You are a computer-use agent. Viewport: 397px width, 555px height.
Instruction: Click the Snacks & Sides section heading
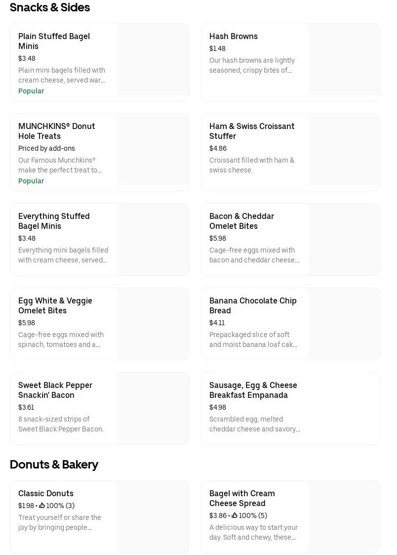49,7
